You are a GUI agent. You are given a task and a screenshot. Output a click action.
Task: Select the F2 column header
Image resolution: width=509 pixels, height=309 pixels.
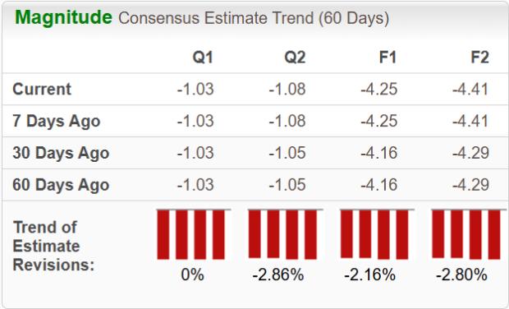479,58
